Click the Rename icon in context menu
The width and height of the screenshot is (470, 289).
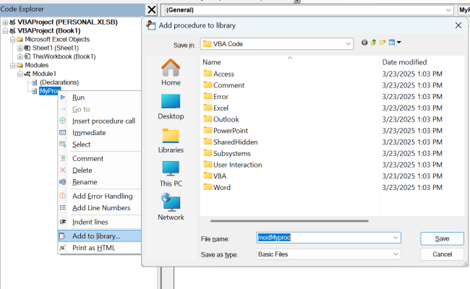point(63,182)
